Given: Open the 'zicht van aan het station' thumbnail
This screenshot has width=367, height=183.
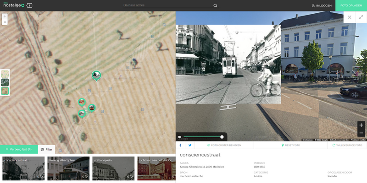Looking at the screenshot, I should coord(156,168).
